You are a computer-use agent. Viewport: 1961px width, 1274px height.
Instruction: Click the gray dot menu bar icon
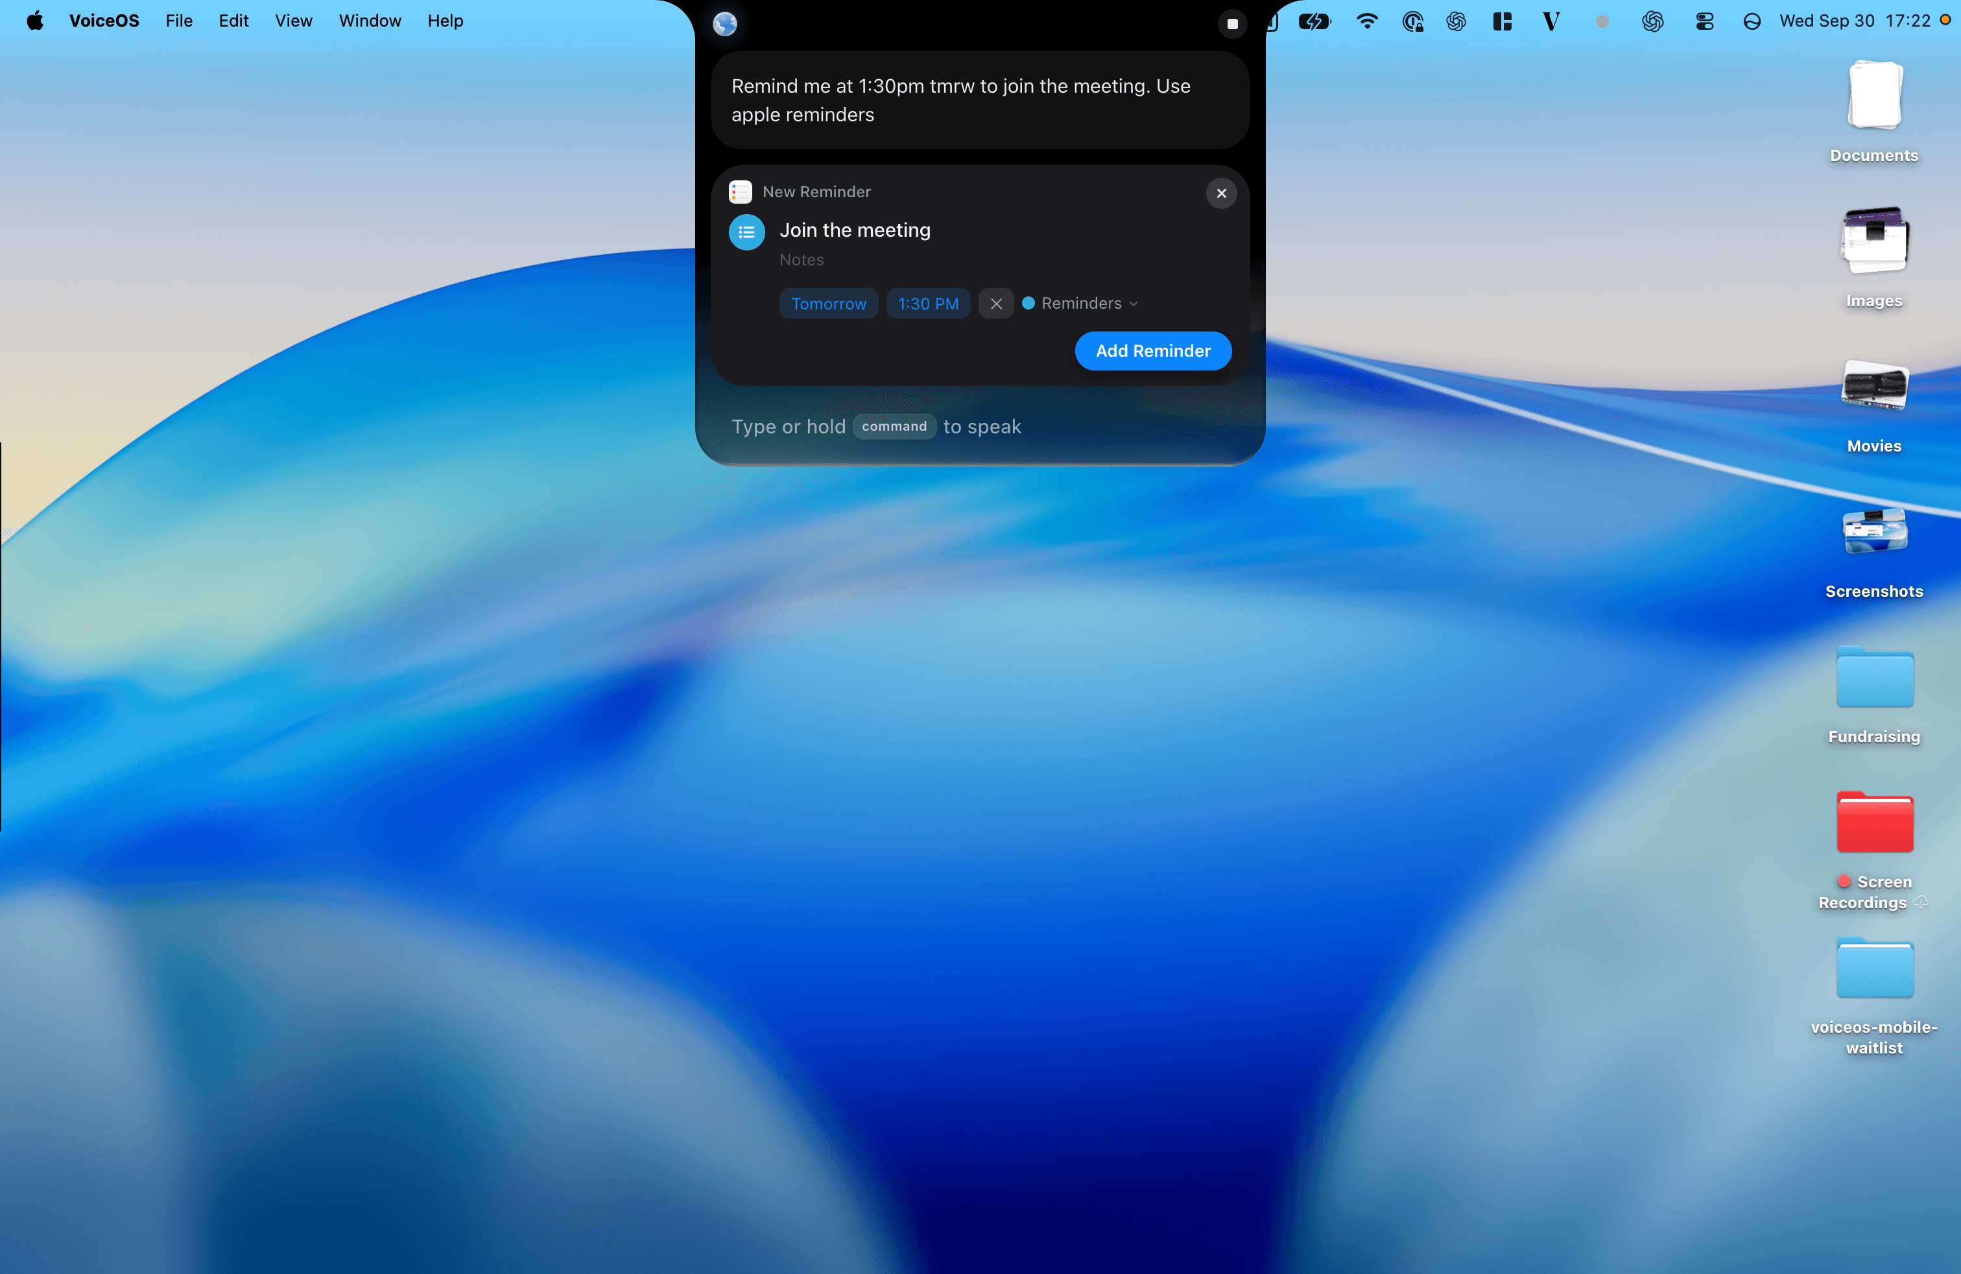pyautogui.click(x=1602, y=21)
